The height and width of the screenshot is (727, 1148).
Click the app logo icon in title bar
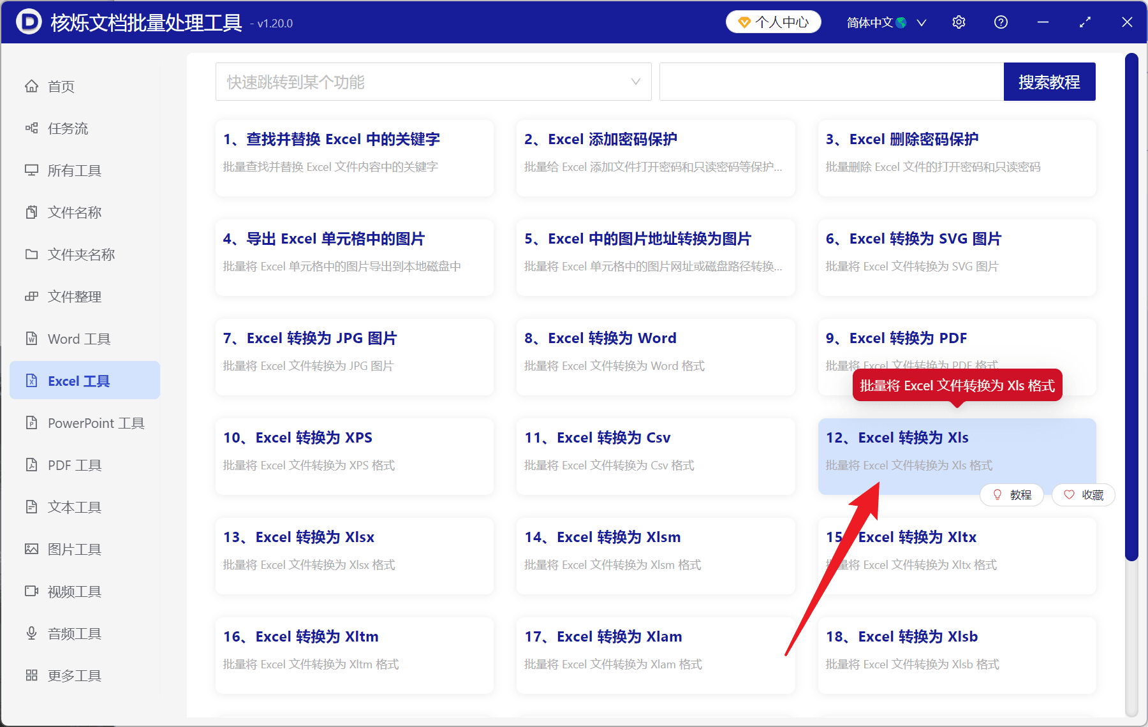[x=29, y=22]
